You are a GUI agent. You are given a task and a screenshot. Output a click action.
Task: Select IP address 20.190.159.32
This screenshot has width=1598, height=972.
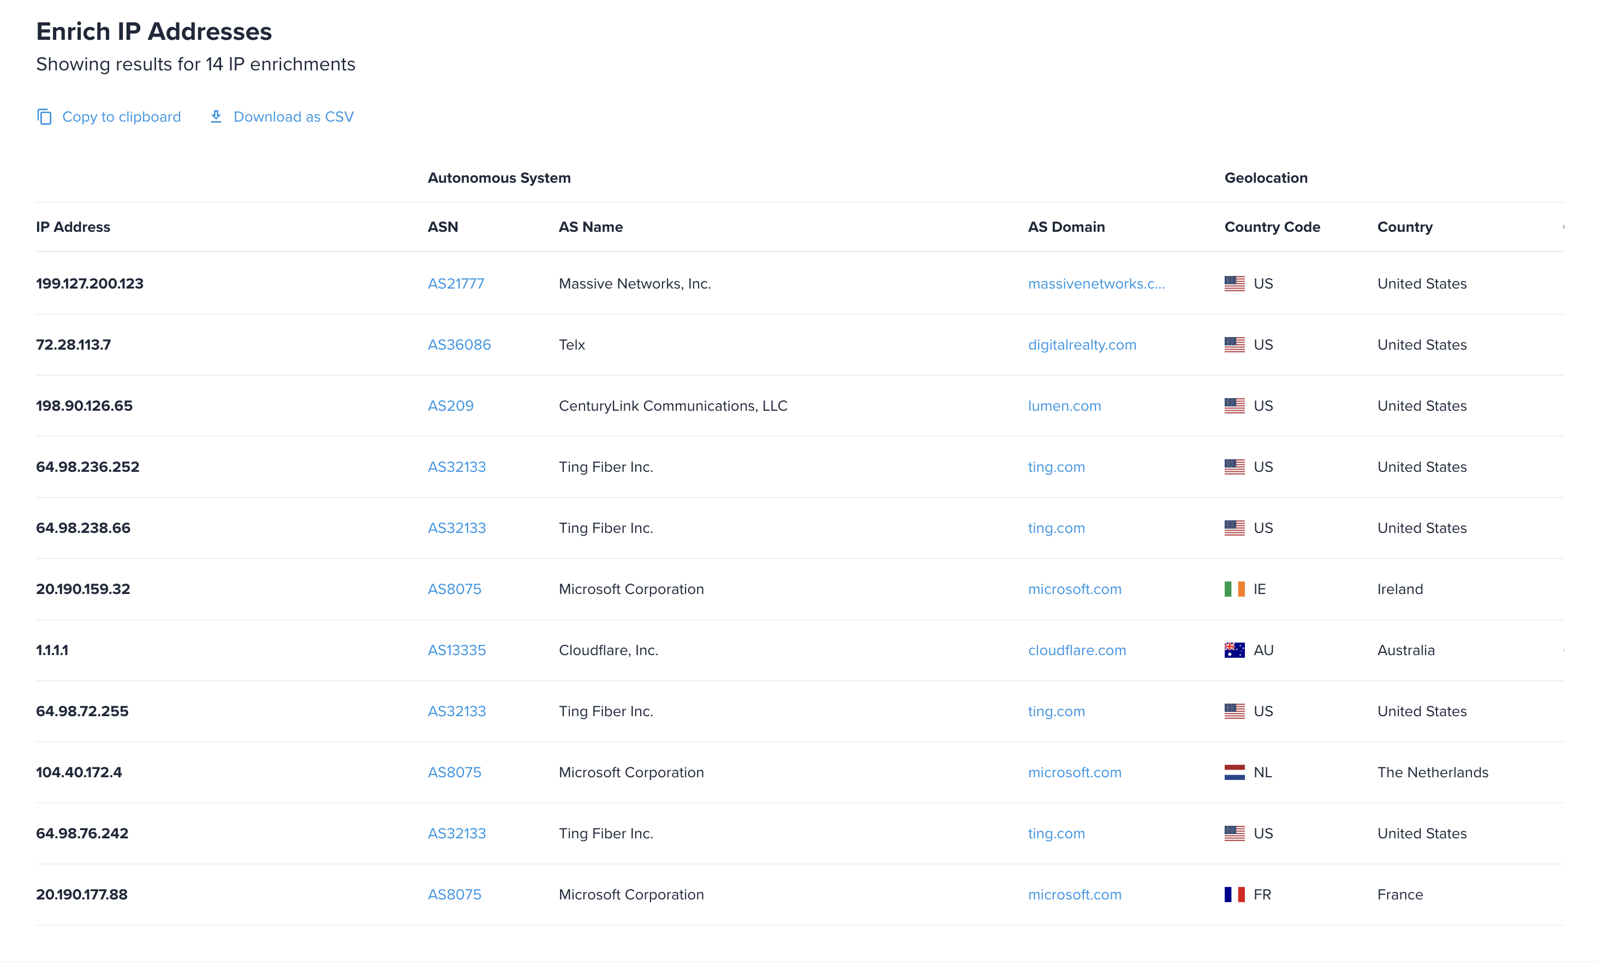pos(83,589)
